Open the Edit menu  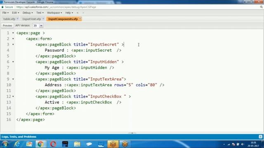point(15,13)
